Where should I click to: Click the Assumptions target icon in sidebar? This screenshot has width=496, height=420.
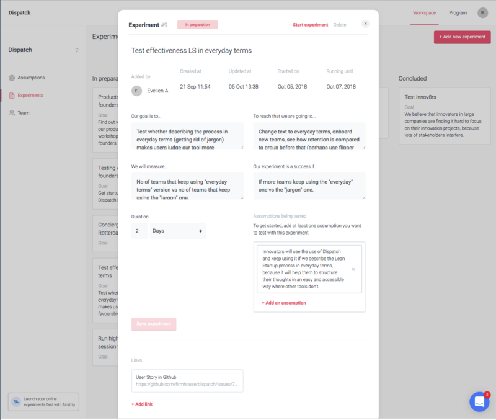12,78
